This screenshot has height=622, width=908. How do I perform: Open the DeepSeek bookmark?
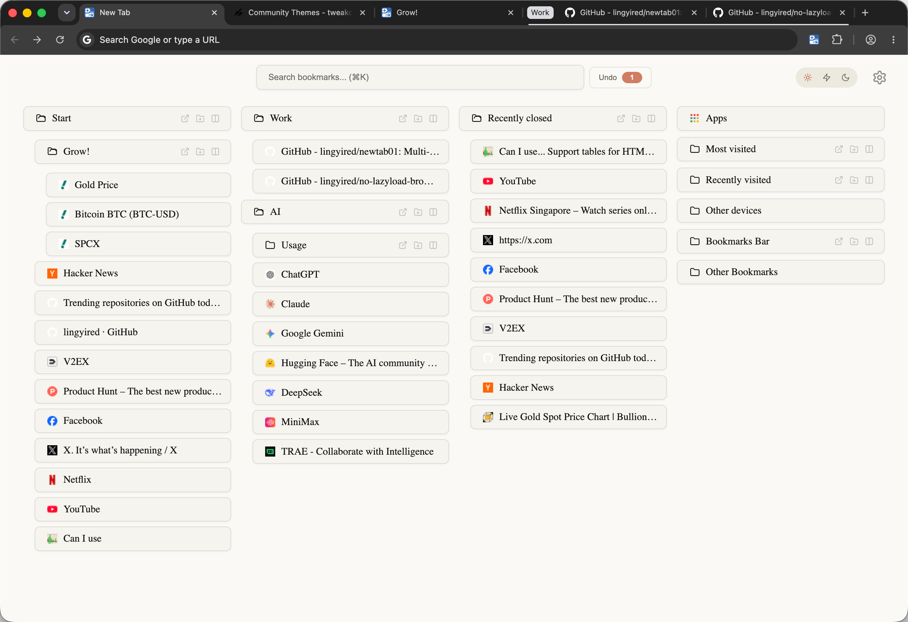click(351, 392)
